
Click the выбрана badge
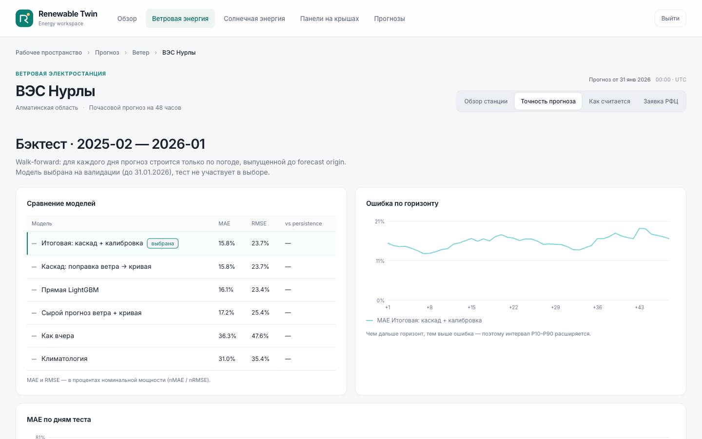(163, 243)
